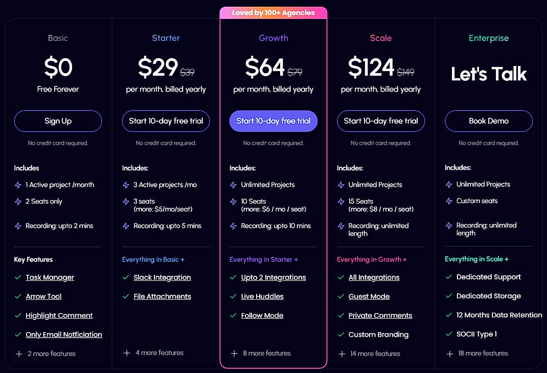Open the Private Comments link
This screenshot has height=373, width=547.
pos(380,315)
